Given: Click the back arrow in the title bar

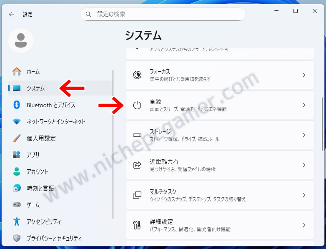Looking at the screenshot, I should (x=11, y=14).
